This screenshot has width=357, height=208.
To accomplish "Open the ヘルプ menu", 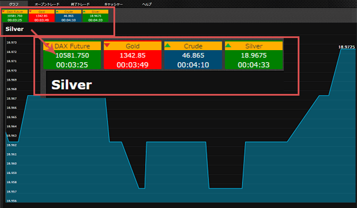I will tap(147, 4).
